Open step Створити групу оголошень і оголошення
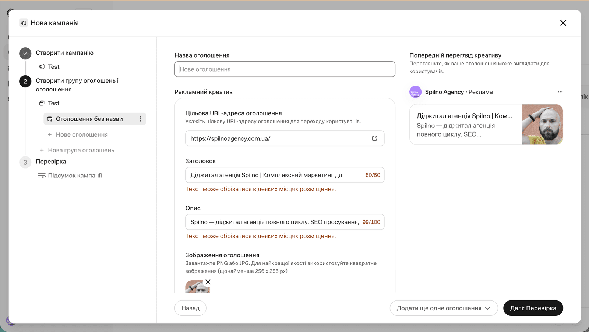Image resolution: width=589 pixels, height=332 pixels. tap(77, 85)
